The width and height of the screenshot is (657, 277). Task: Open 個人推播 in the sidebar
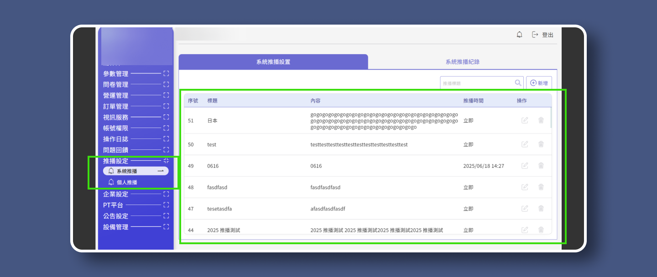tap(126, 182)
